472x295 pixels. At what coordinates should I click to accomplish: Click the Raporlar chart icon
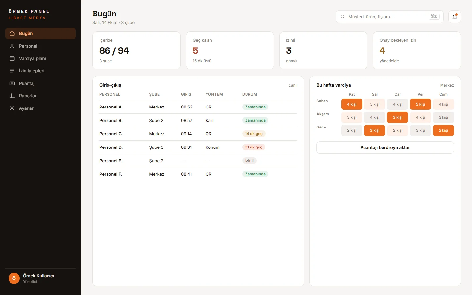point(12,96)
